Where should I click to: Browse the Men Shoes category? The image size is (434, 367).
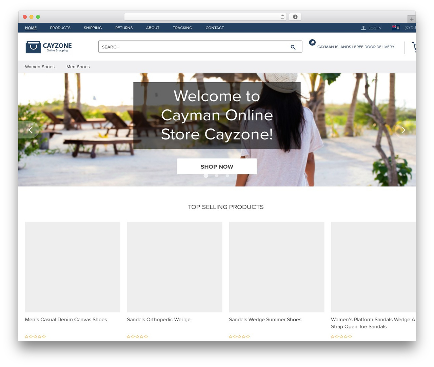pyautogui.click(x=78, y=67)
